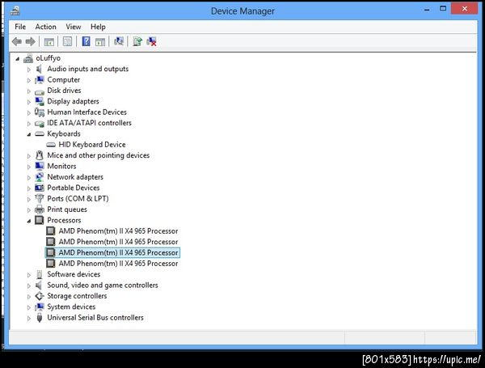
Task: Click the Network adapters icon
Action: point(40,177)
